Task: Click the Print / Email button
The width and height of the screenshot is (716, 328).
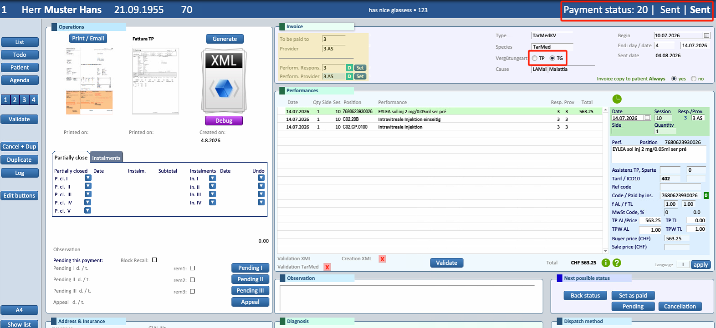Action: (x=88, y=39)
